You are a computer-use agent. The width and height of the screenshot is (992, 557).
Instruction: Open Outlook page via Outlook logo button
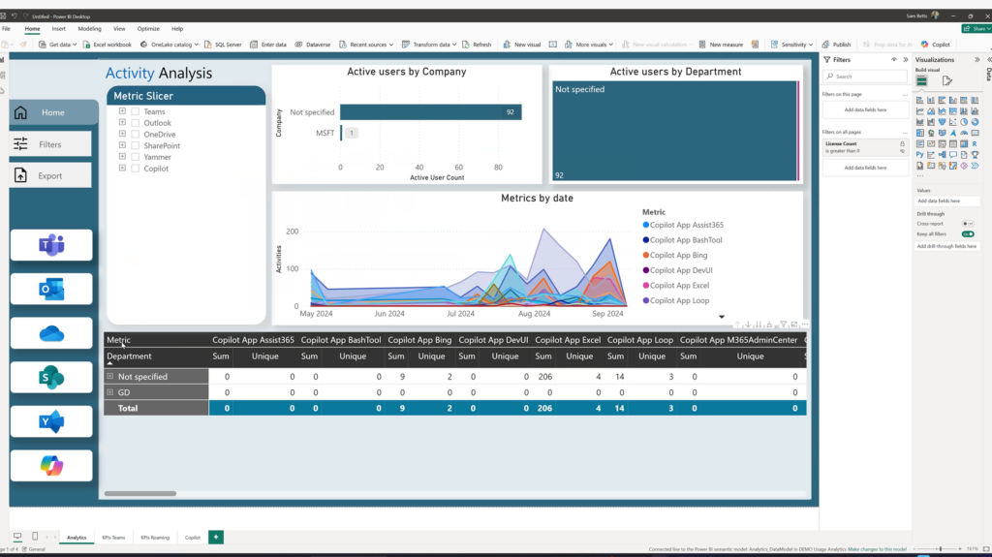(x=51, y=290)
